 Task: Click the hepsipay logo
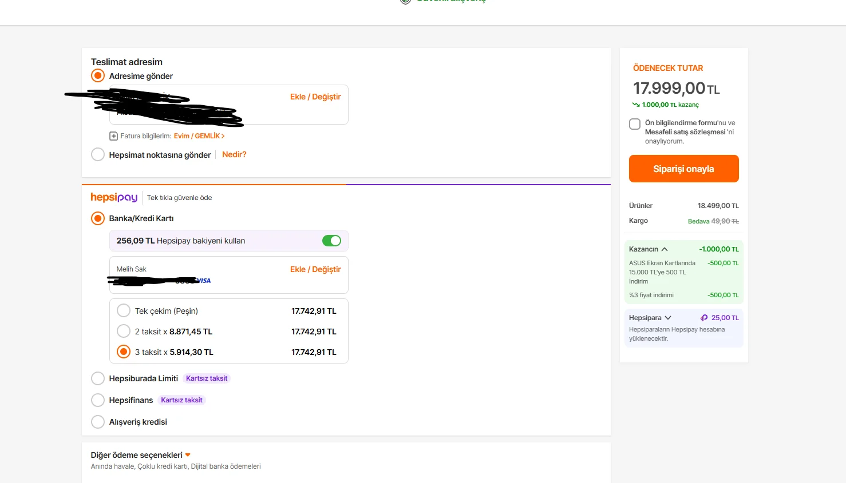(114, 197)
